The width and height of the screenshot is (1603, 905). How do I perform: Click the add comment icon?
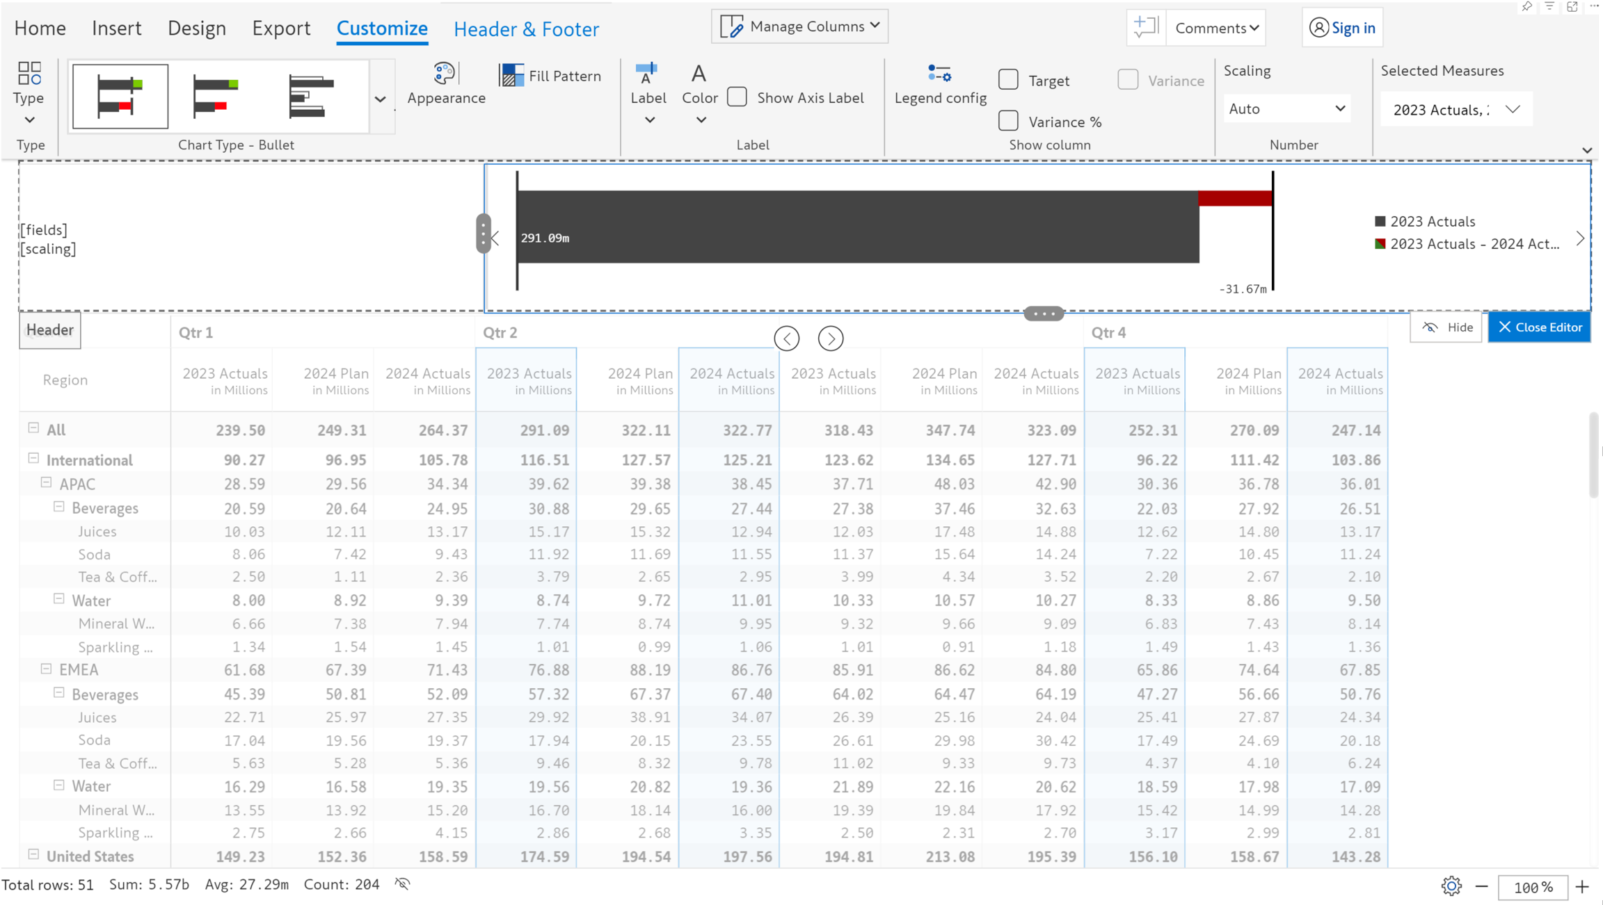1145,28
